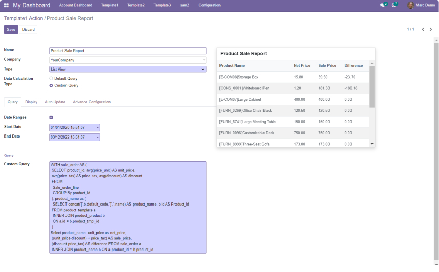Toggle the Date Ranges checkbox
Screen dimensions: 439x272
click(x=51, y=117)
